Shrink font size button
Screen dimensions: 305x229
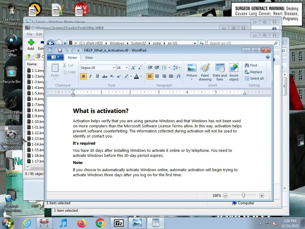coord(140,68)
